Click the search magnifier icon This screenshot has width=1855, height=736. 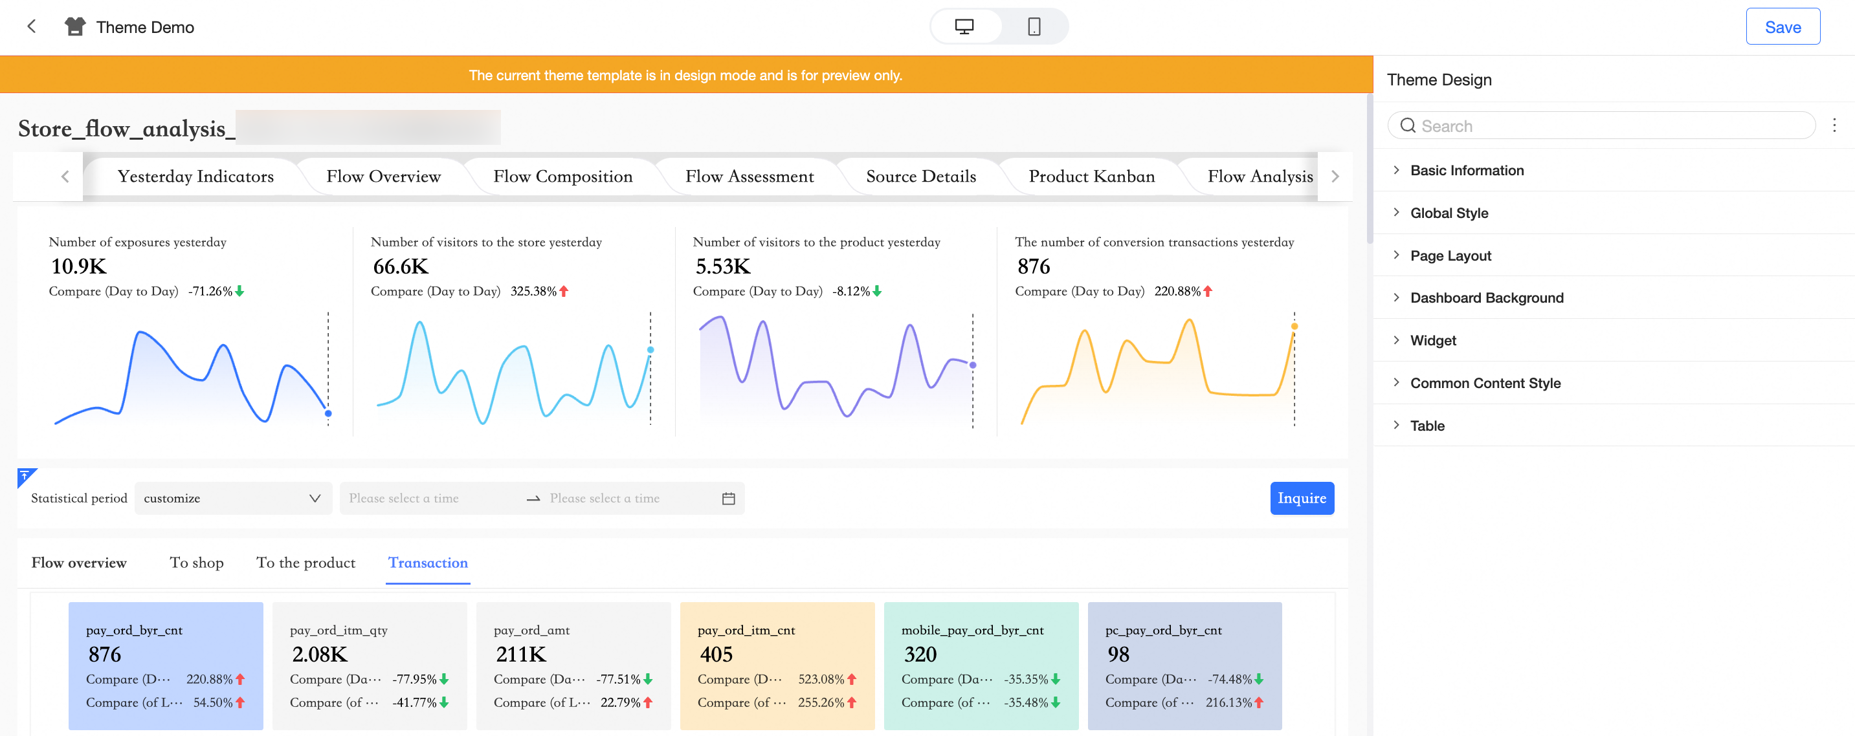pyautogui.click(x=1407, y=126)
